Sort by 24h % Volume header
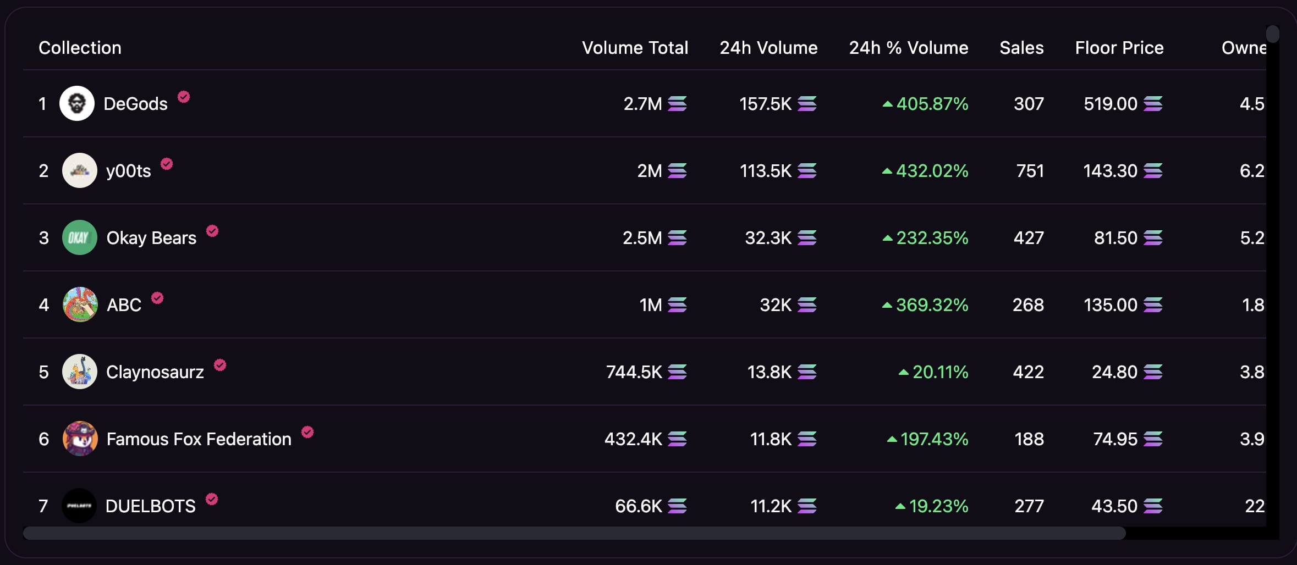Viewport: 1297px width, 565px height. click(908, 48)
